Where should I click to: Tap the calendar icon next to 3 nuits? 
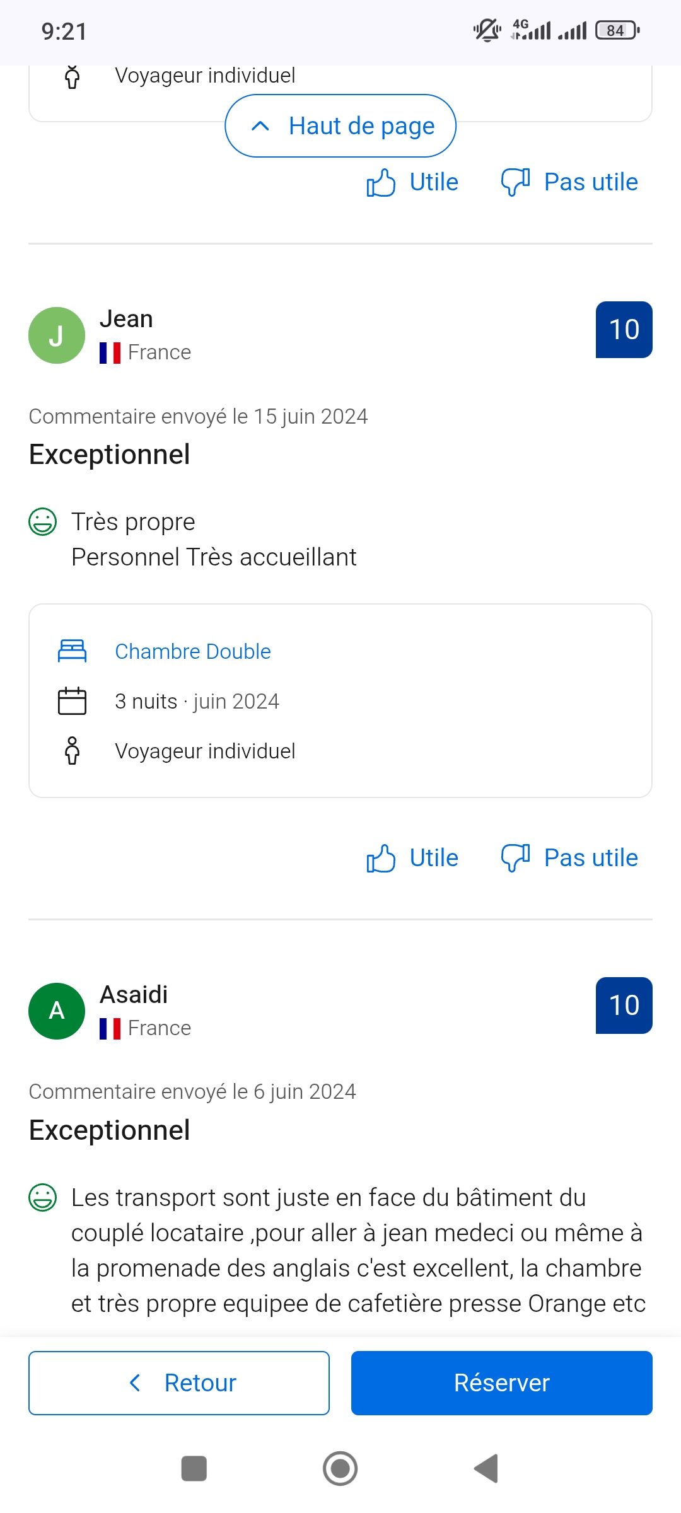click(72, 701)
